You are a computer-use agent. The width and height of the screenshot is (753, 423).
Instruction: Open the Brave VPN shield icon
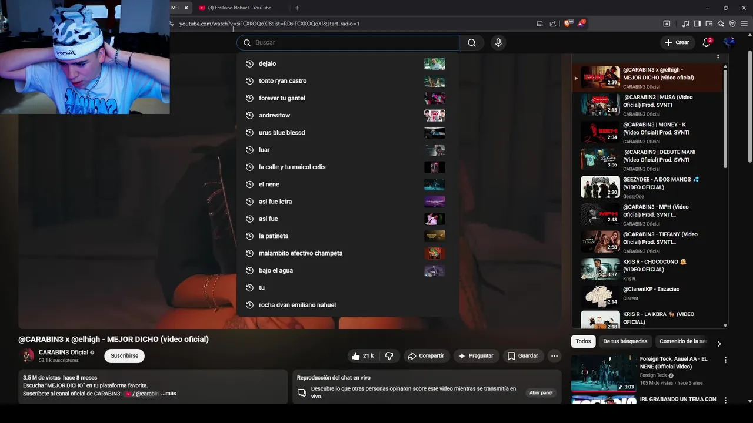(x=732, y=23)
